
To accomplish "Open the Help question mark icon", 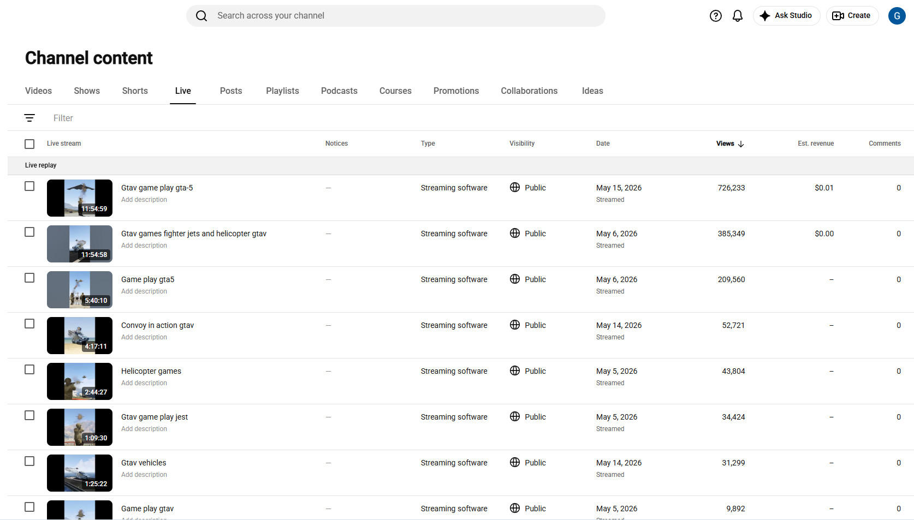I will [715, 16].
